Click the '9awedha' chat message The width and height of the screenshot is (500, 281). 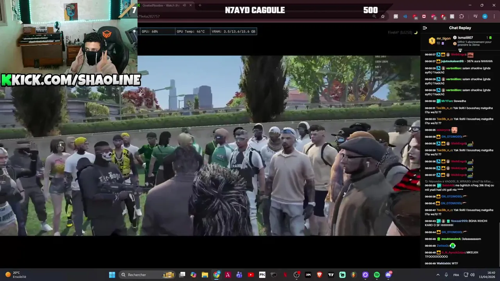(x=461, y=101)
